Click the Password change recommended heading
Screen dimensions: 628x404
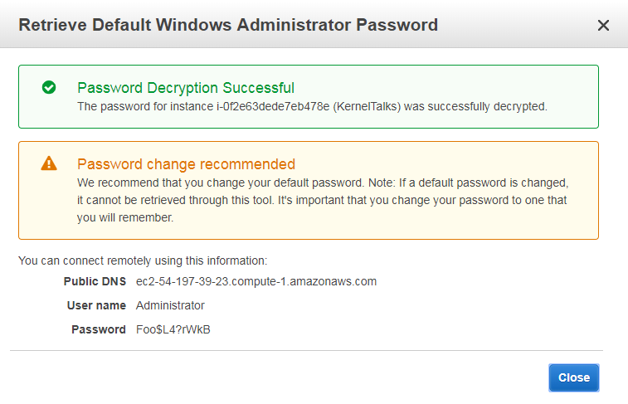[186, 164]
